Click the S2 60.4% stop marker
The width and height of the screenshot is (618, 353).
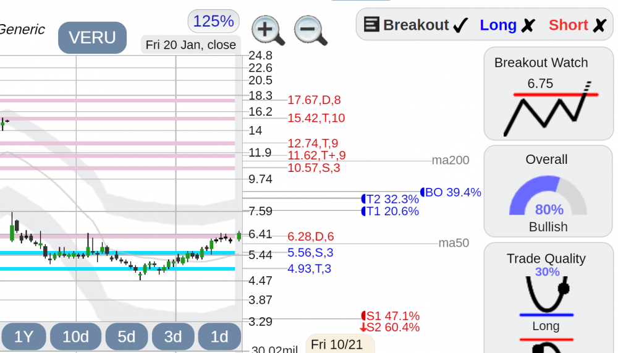tap(389, 328)
